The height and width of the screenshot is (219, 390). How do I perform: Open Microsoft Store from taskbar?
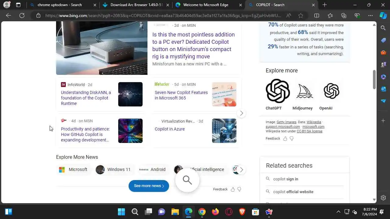pos(255,212)
